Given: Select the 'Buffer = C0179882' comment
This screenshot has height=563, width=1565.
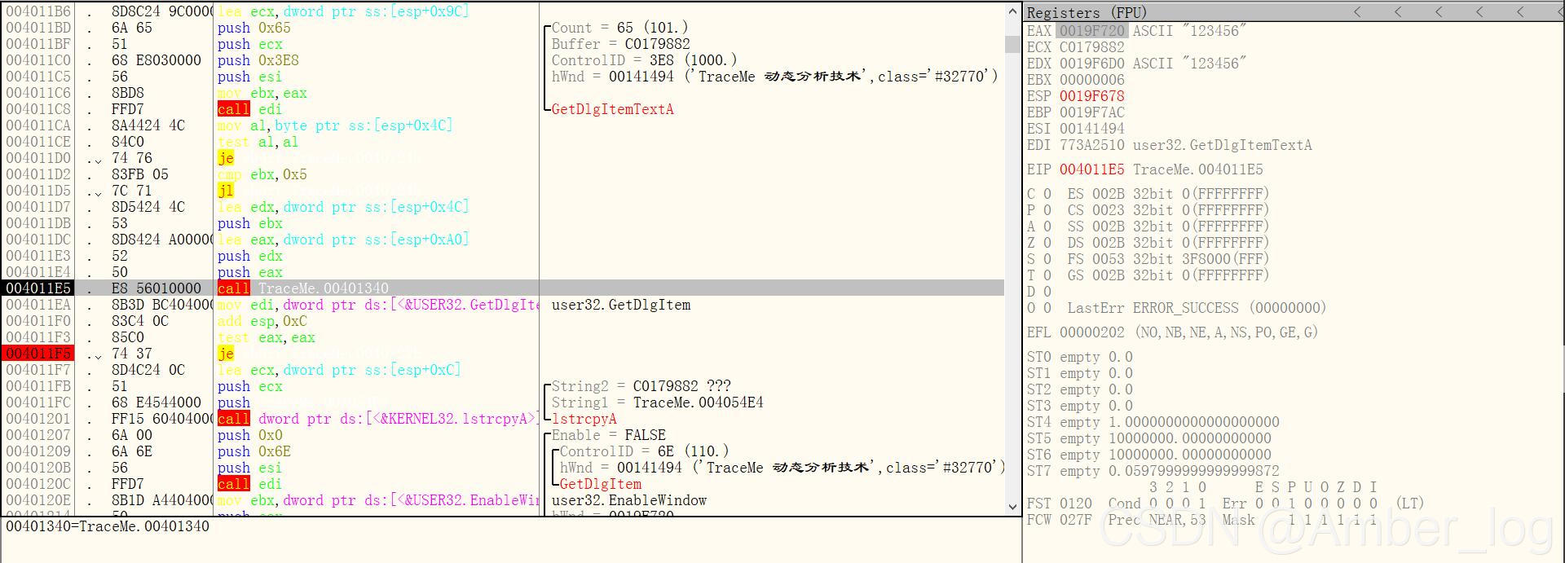Looking at the screenshot, I should click(x=620, y=44).
